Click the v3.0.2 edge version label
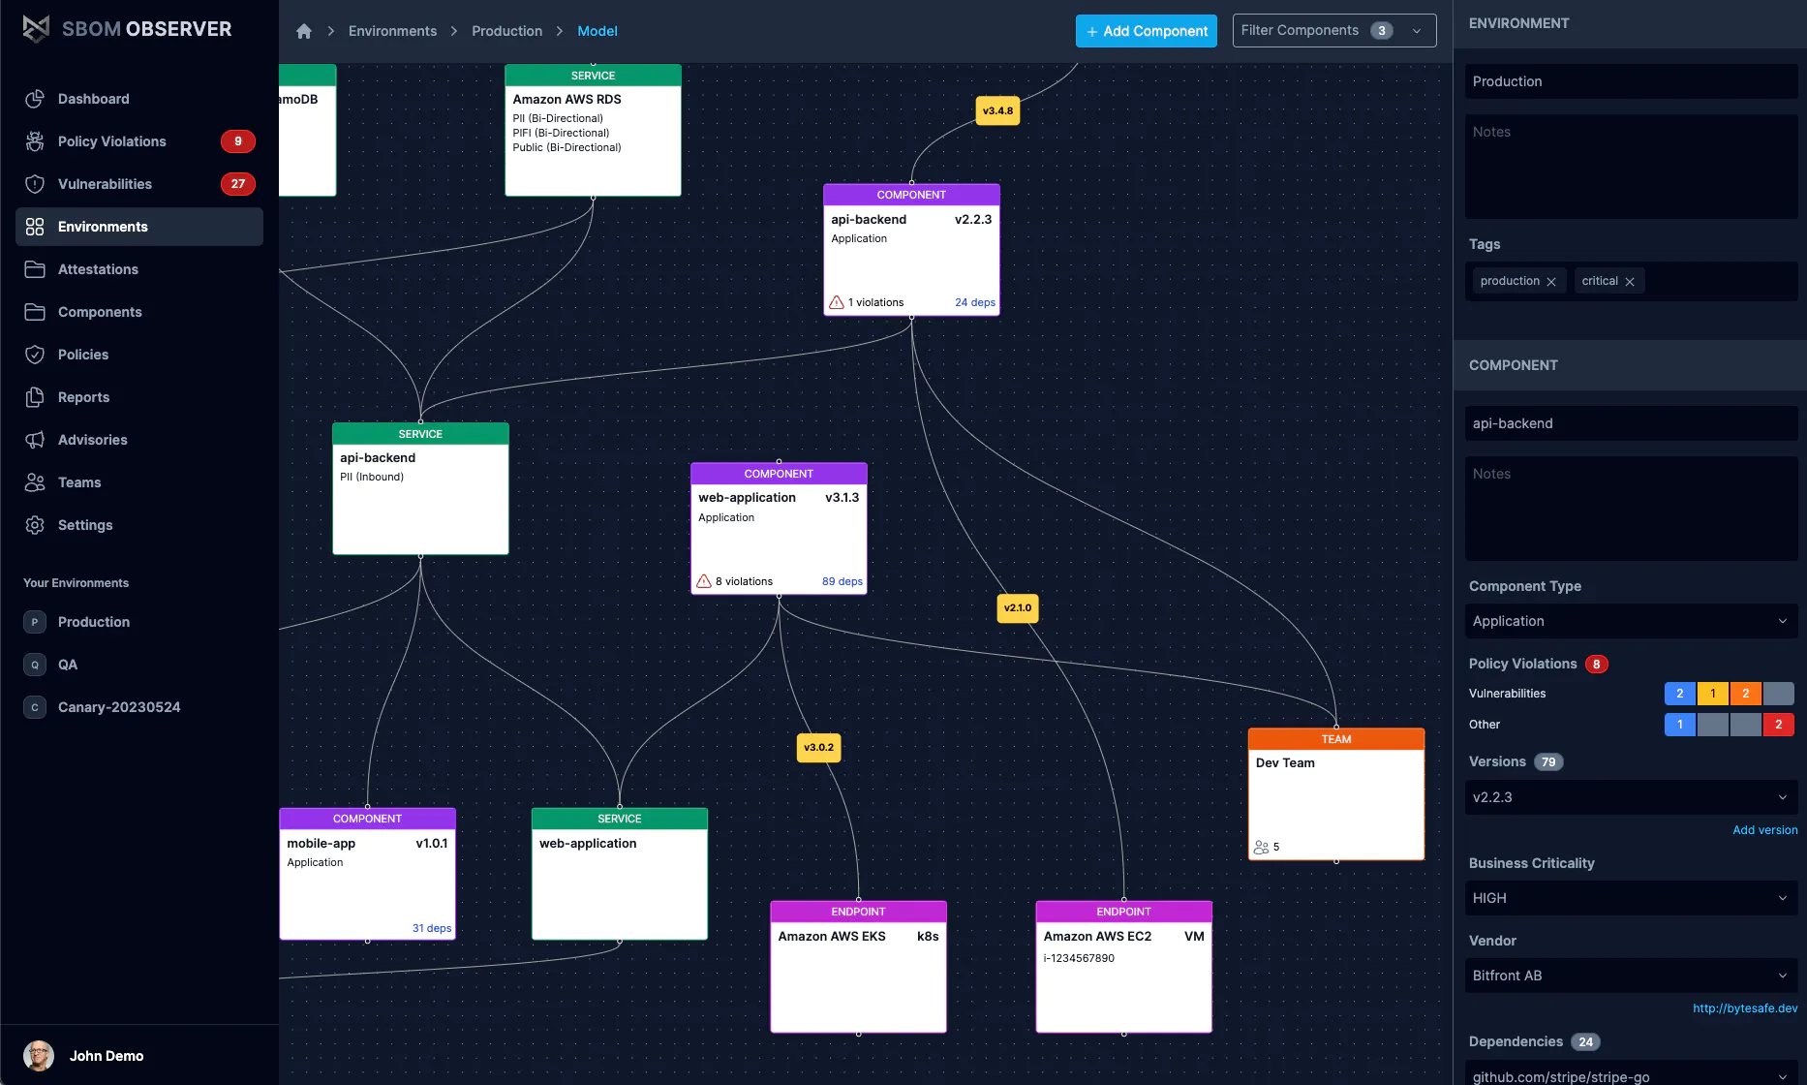The image size is (1807, 1085). tap(818, 748)
